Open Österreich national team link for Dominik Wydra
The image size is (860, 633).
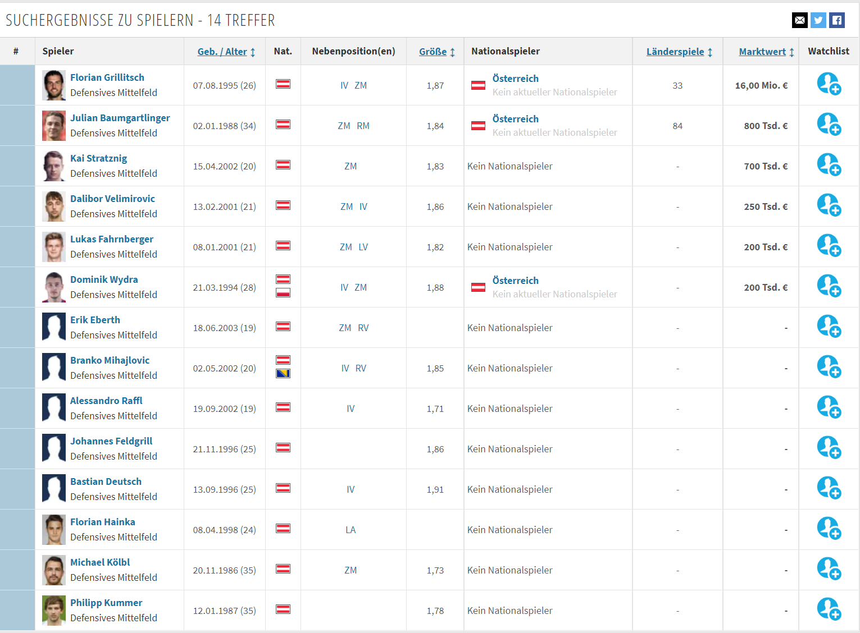point(516,281)
